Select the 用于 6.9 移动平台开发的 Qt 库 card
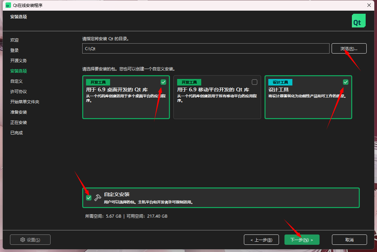 (217, 97)
